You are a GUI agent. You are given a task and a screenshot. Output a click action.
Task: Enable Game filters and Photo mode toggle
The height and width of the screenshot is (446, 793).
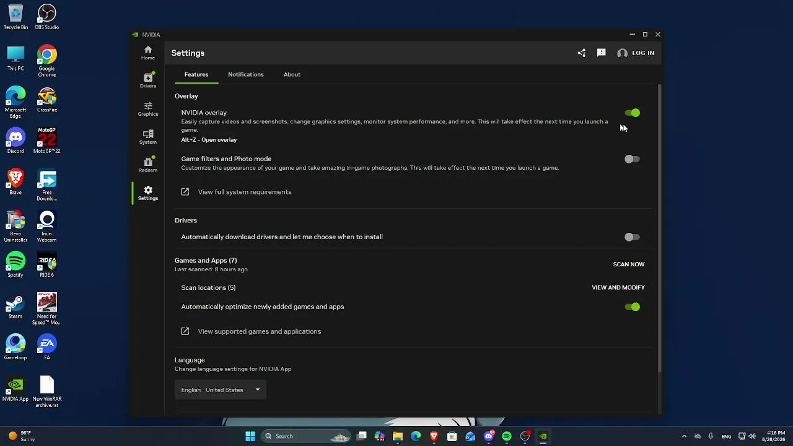pyautogui.click(x=632, y=159)
